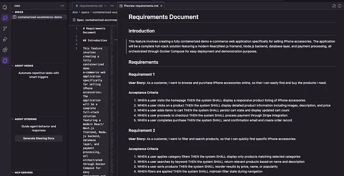Viewport: 344px width, 176px height.
Task: Click the .kiro breadcrumb segment
Action: pyautogui.click(x=75, y=12)
